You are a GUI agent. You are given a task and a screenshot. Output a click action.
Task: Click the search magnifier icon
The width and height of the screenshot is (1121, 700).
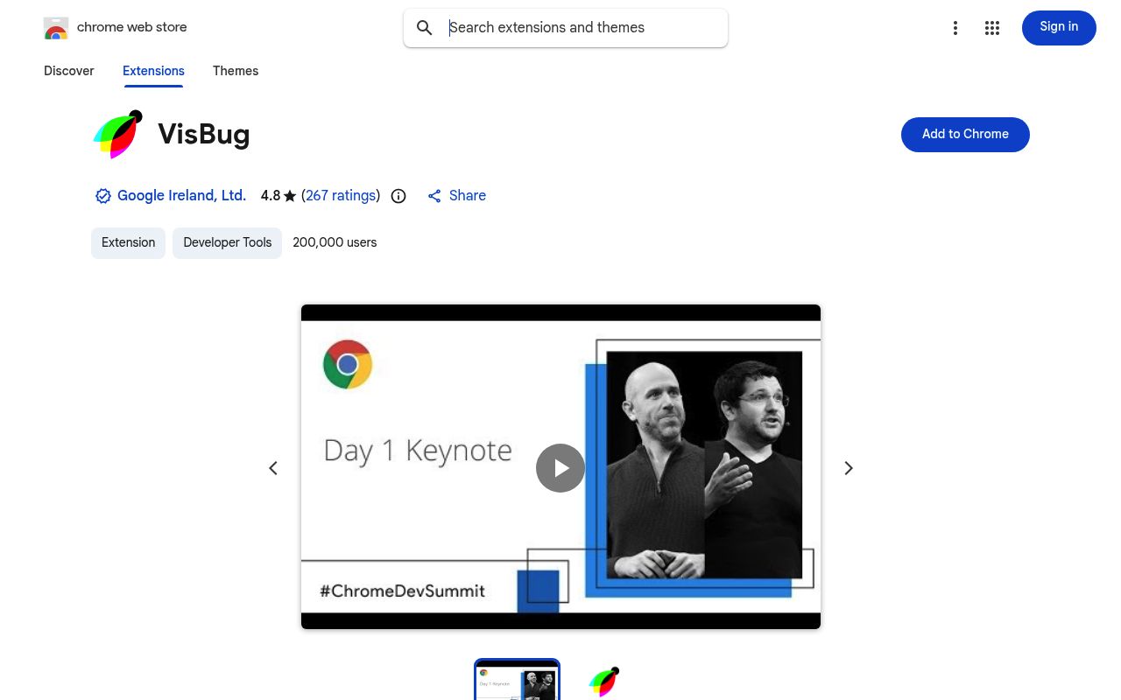(425, 28)
